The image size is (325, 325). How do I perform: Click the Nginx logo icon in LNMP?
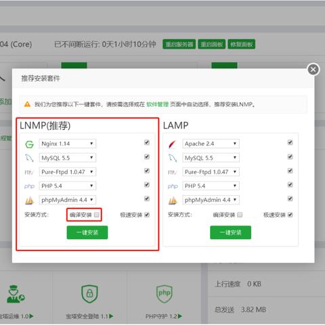[29, 144]
